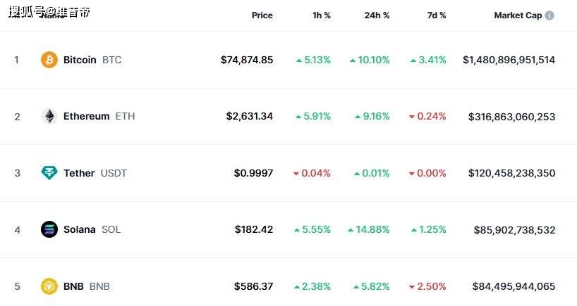Image resolution: width=577 pixels, height=306 pixels.
Task: Sort the table by Price column
Action: [262, 15]
